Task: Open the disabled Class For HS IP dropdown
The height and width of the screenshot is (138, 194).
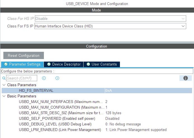Action: (110, 18)
